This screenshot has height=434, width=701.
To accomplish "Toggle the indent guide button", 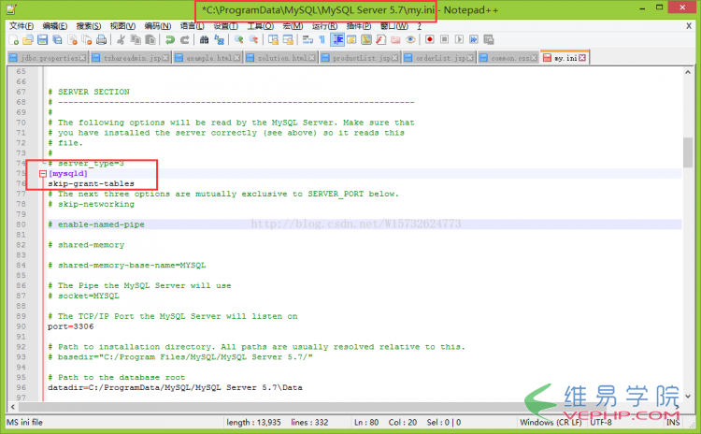I will (x=337, y=40).
